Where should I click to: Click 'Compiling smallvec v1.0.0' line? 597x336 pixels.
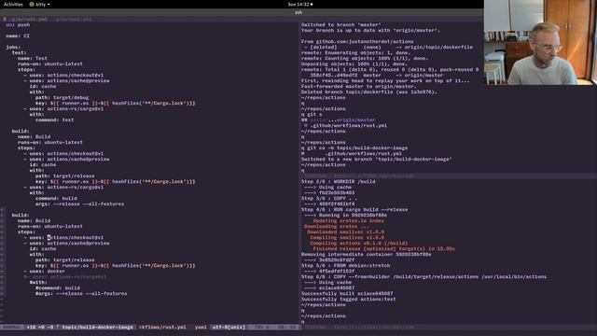pyautogui.click(x=347, y=238)
